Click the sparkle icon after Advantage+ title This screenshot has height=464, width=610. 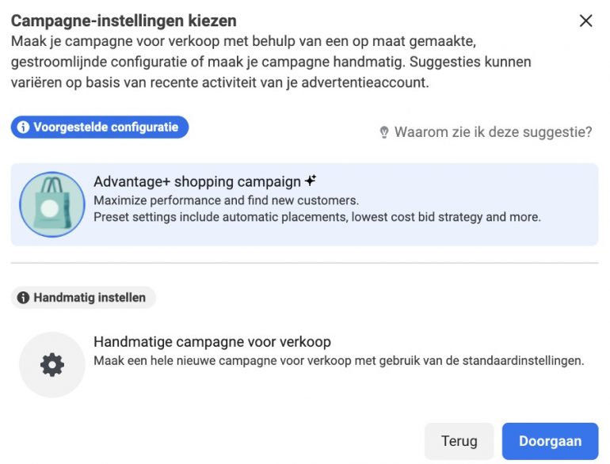[311, 180]
